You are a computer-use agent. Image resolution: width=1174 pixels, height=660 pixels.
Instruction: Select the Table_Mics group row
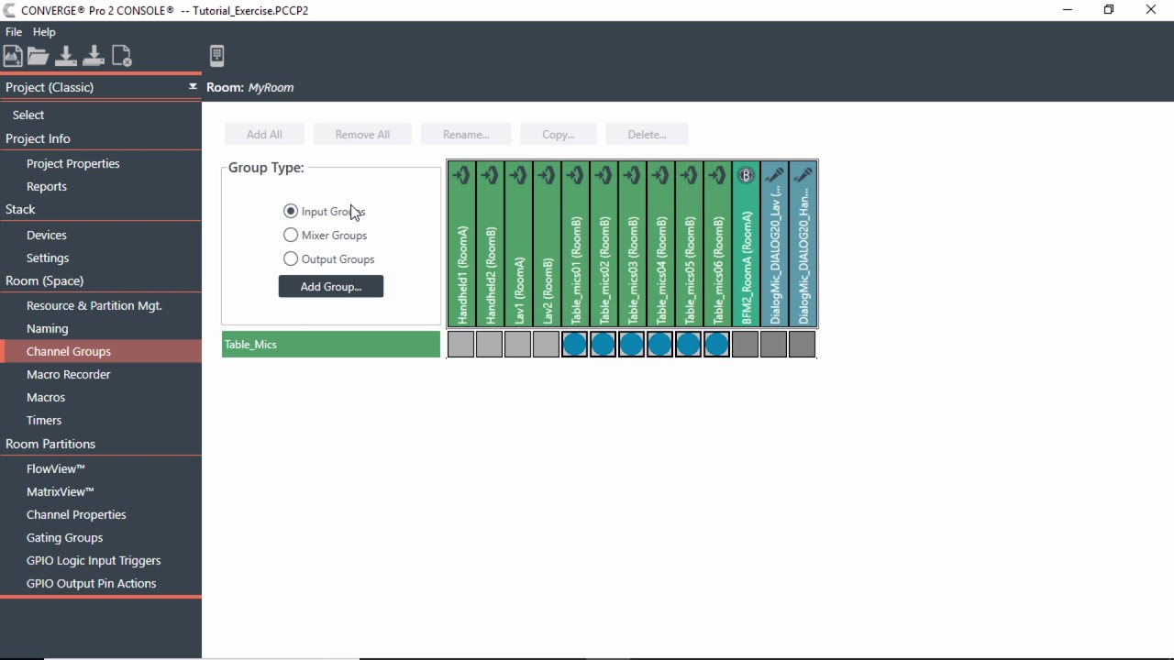coord(331,345)
